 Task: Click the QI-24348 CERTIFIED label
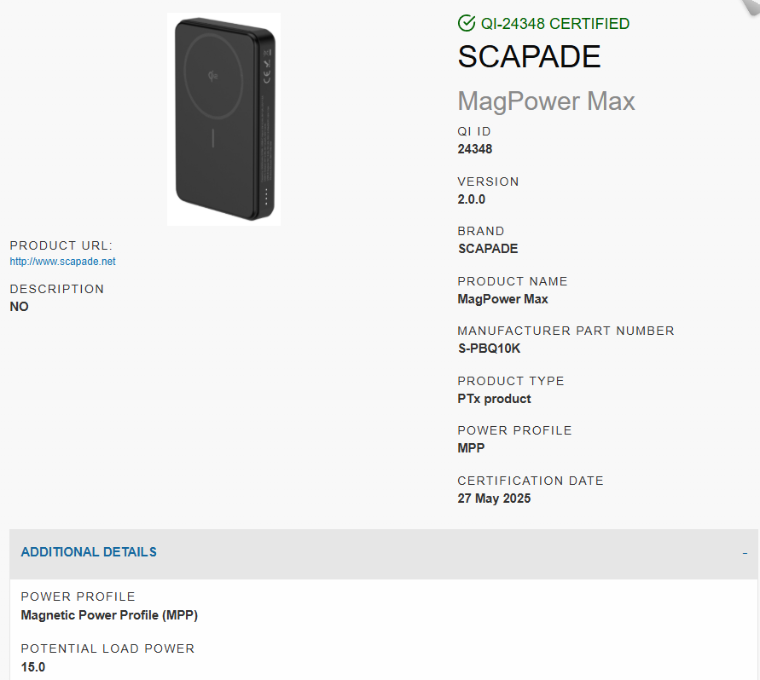tap(555, 23)
